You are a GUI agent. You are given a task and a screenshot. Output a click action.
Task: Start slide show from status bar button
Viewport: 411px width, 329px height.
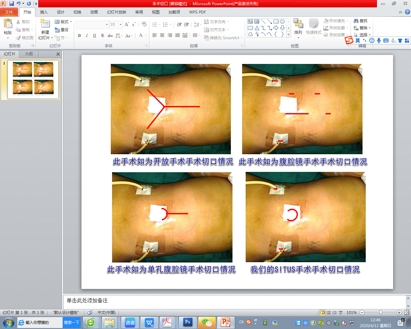(x=340, y=313)
